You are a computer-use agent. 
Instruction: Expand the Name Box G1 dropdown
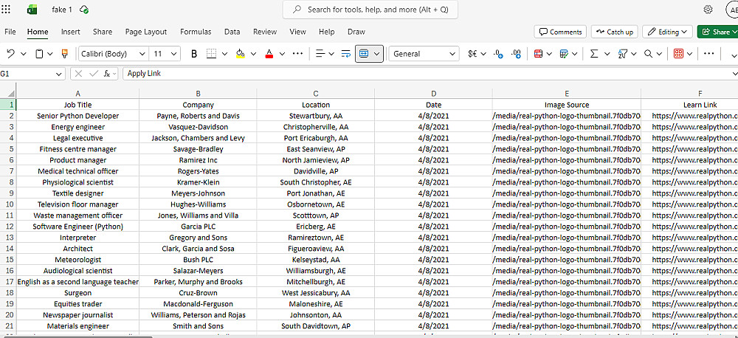point(58,74)
